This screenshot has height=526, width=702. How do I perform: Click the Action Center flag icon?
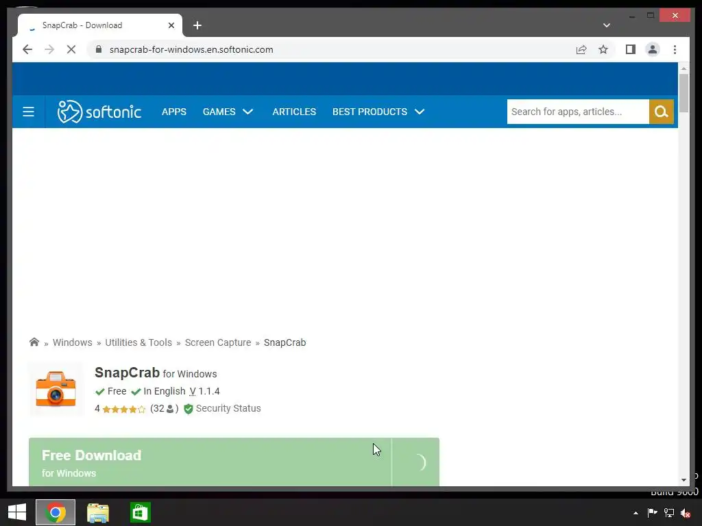coord(653,513)
